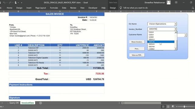The width and height of the screenshot is (195, 109).
Task: Select invoice 500744 in the list
Action: (x=161, y=47)
